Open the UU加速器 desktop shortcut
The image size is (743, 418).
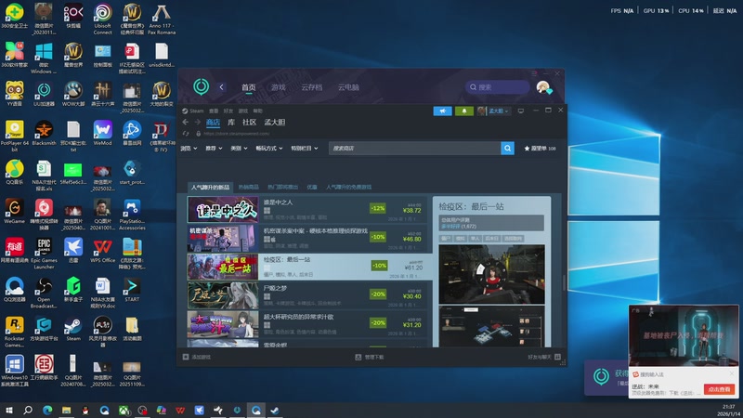pos(44,94)
